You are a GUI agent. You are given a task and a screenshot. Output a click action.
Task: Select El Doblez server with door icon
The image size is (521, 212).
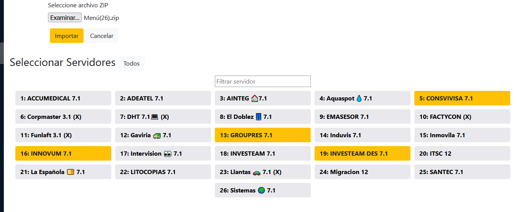tap(262, 117)
